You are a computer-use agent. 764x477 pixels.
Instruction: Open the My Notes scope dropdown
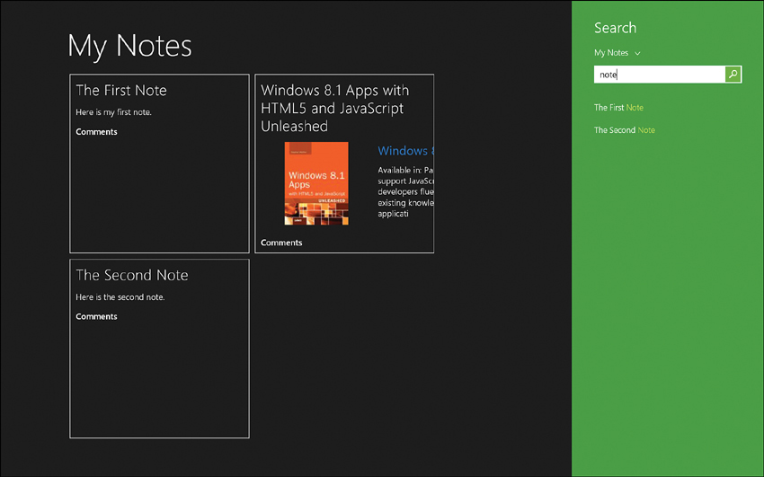pyautogui.click(x=617, y=53)
